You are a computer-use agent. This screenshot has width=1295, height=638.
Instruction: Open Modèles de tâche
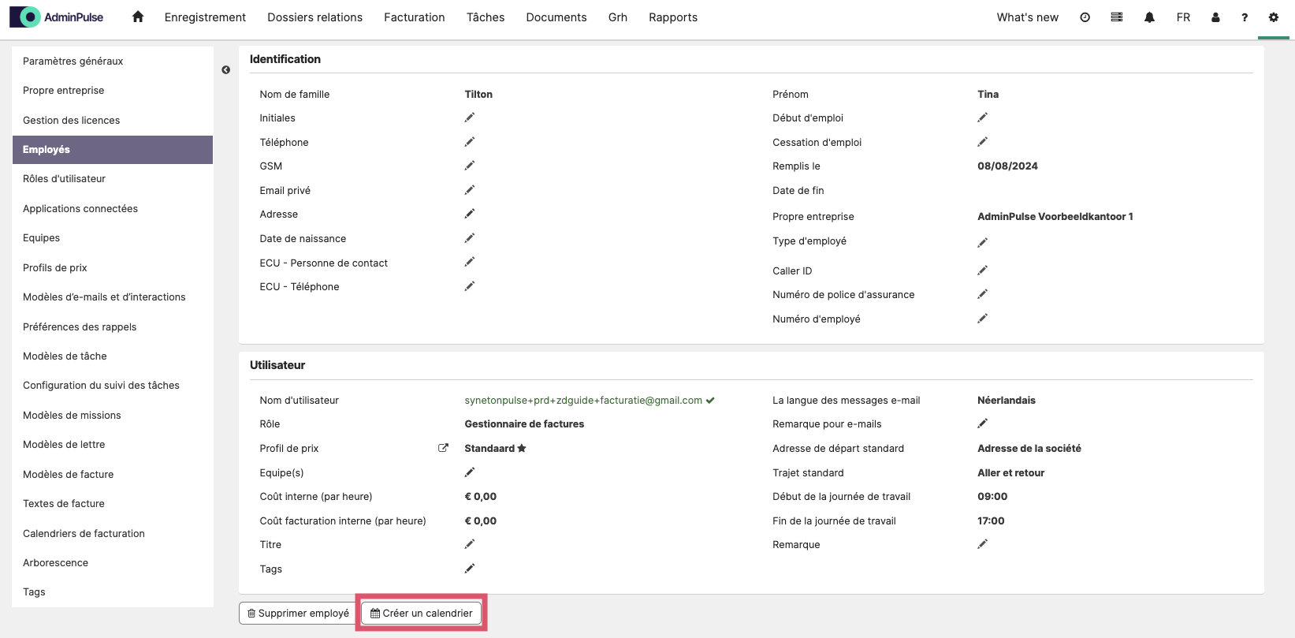(x=113, y=356)
